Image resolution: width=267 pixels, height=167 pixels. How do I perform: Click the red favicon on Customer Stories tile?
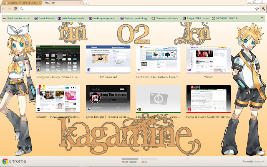pyautogui.click(x=189, y=109)
